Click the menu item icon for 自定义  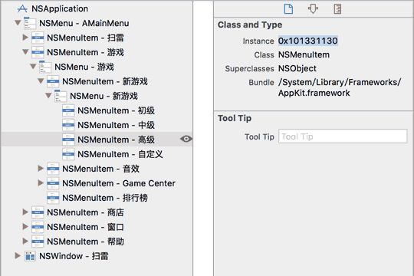point(68,154)
